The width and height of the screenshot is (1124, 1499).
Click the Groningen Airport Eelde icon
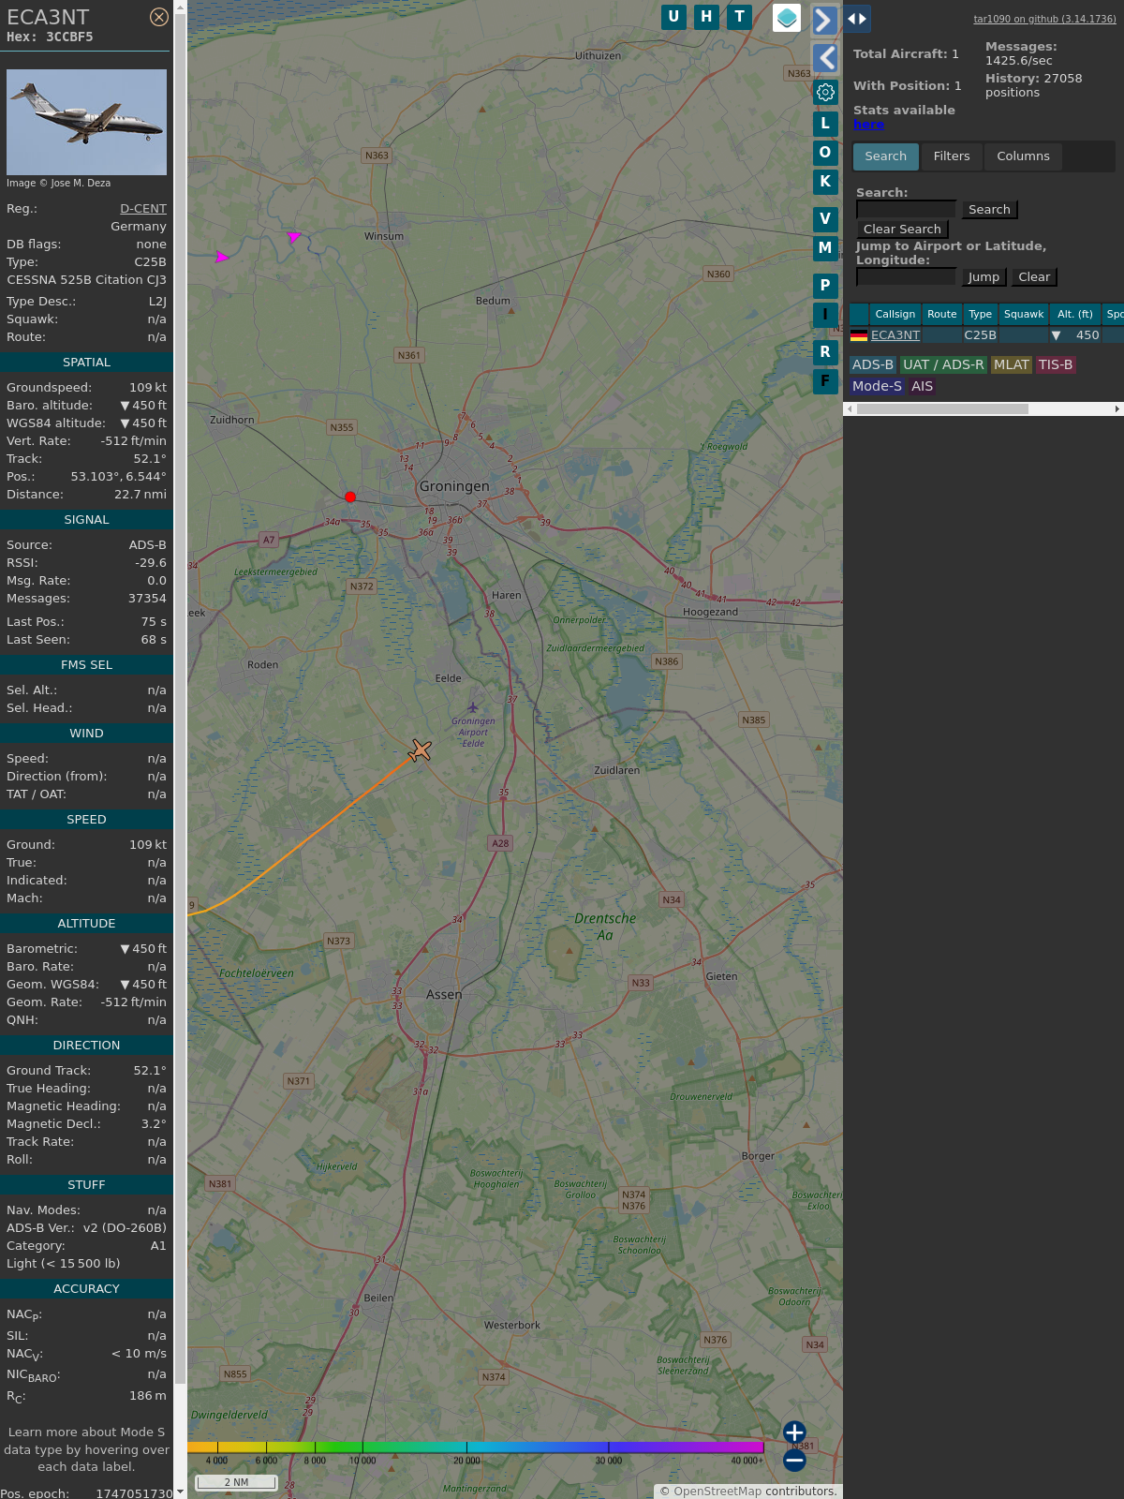pyautogui.click(x=472, y=707)
